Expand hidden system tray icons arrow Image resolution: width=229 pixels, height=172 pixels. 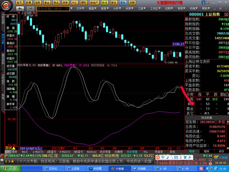point(208,169)
